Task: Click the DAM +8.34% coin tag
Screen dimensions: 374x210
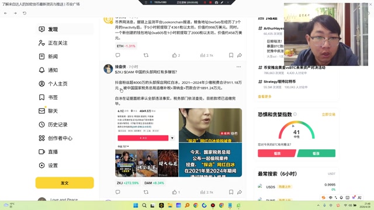Action: tap(154, 183)
